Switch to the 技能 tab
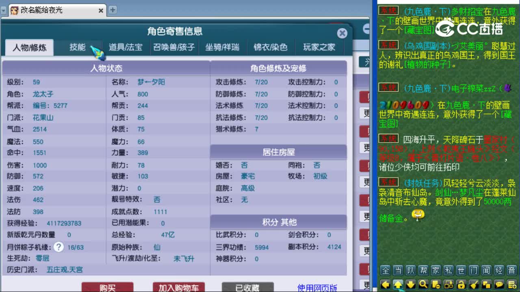This screenshot has width=520, height=292. point(77,47)
